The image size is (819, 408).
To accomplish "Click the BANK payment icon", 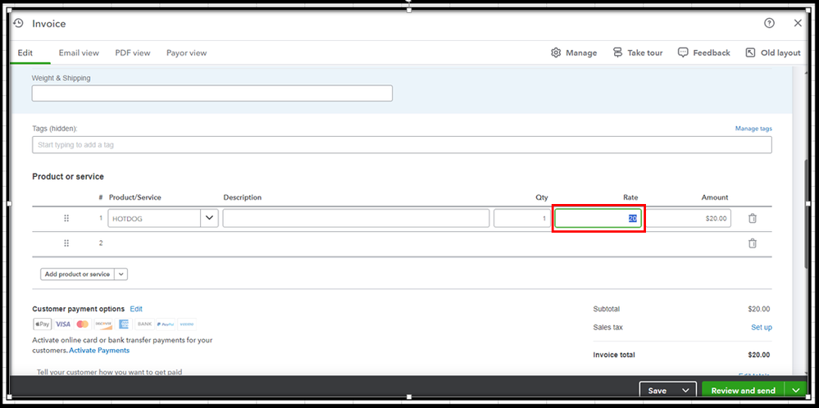I will (x=144, y=324).
